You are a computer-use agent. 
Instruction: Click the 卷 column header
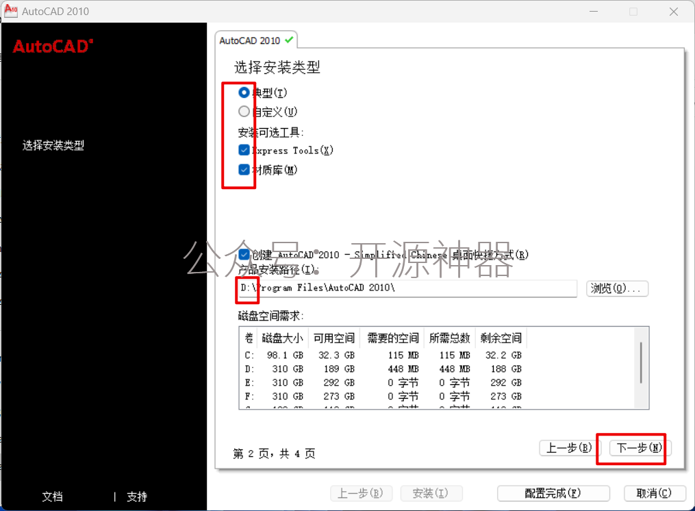tap(249, 338)
